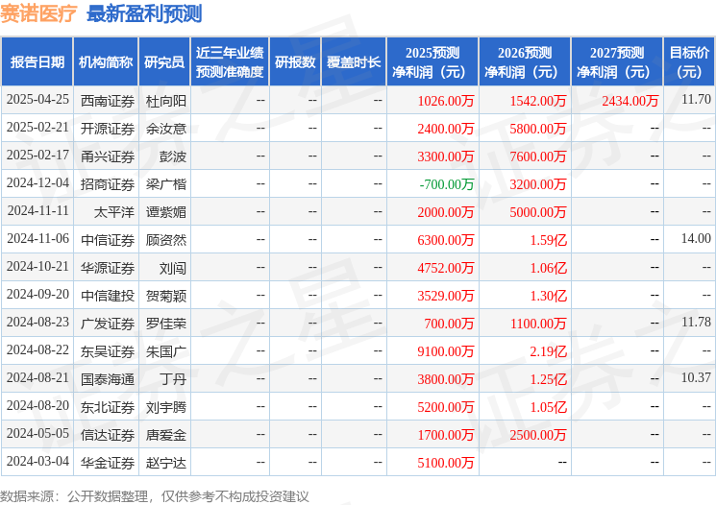Select analyst 谭紫媚

[165, 212]
